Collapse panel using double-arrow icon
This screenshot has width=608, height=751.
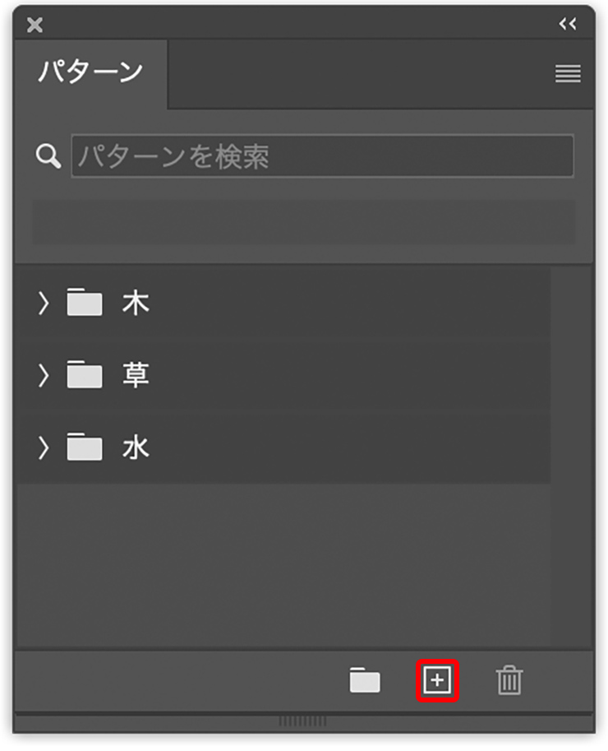568,24
